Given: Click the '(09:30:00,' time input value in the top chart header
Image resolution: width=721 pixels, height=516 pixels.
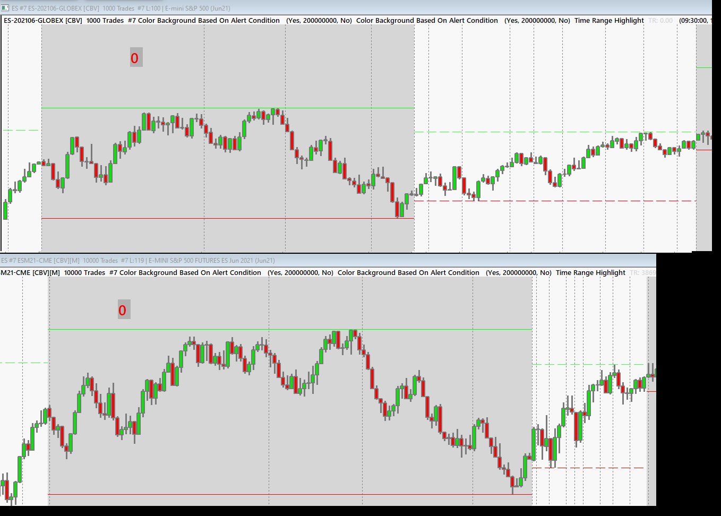Looking at the screenshot, I should (693, 21).
